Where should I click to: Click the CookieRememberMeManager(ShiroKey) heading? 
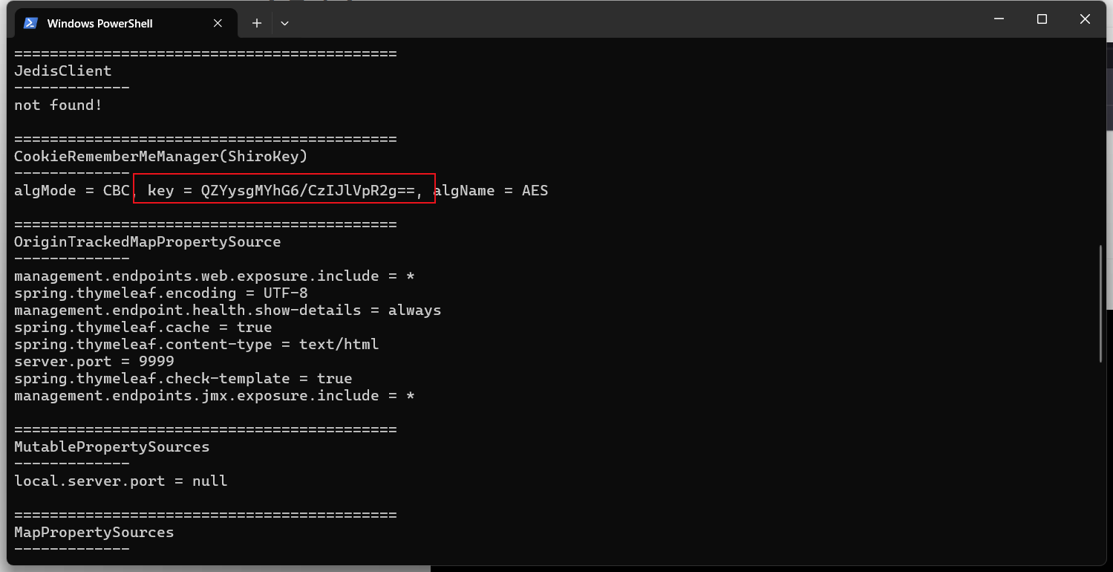tap(161, 156)
